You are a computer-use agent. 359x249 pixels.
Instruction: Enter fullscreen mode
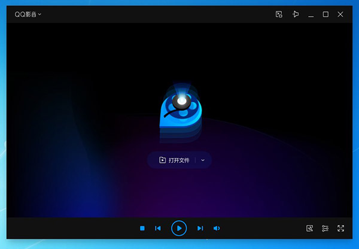(x=341, y=228)
